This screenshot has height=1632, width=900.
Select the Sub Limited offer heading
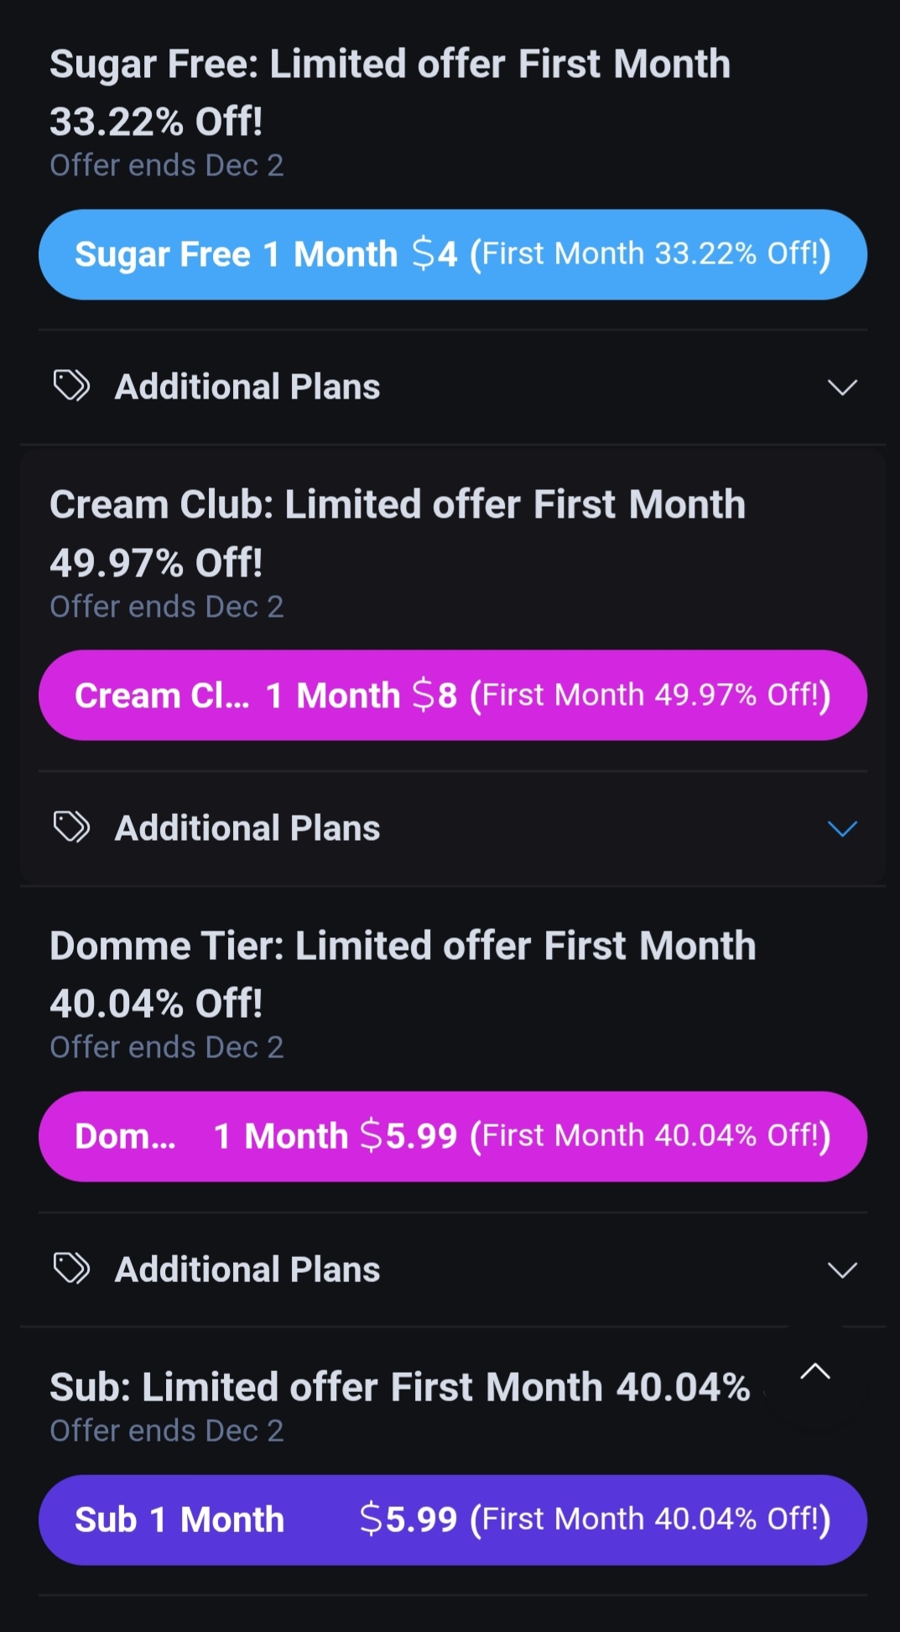399,1387
